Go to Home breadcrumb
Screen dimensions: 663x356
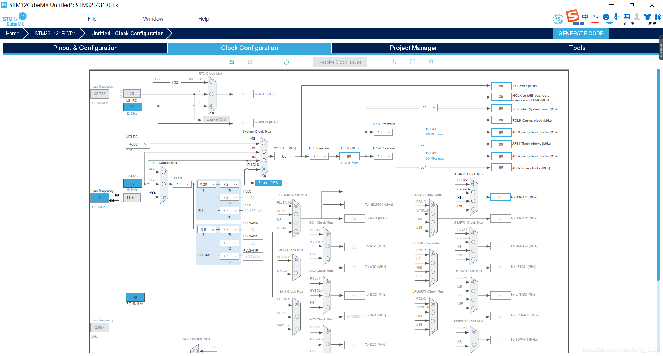tap(12, 34)
